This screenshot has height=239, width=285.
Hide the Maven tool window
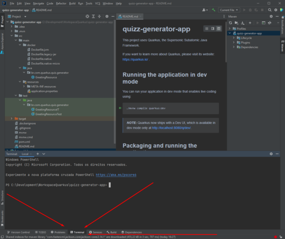tap(277, 17)
